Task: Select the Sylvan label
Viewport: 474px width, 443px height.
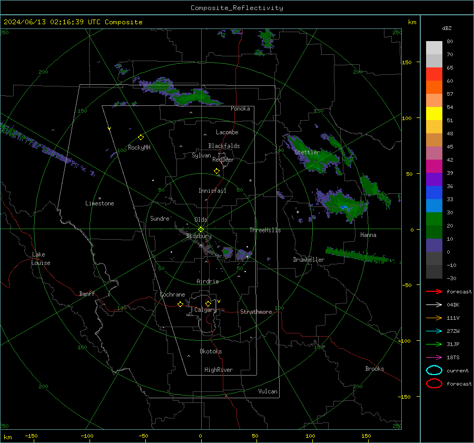Action: pos(201,155)
